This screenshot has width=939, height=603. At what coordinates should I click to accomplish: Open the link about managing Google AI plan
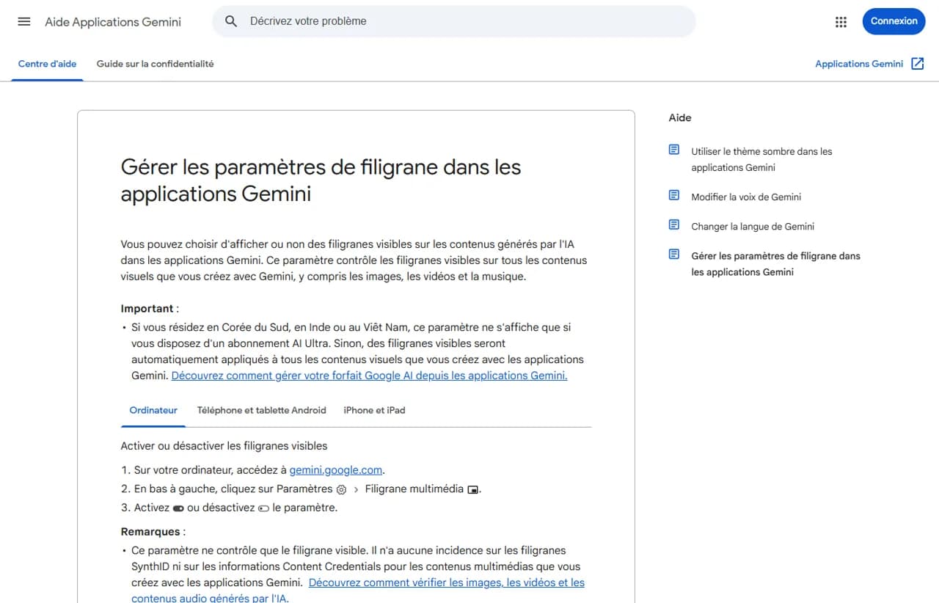[x=369, y=376]
